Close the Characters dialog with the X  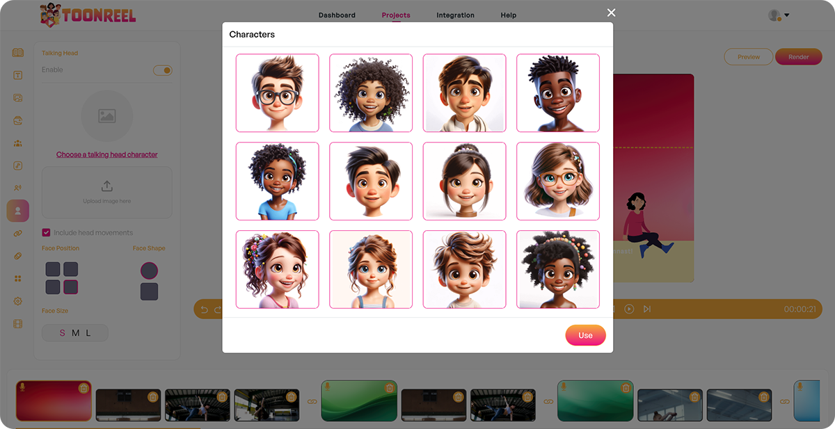611,13
